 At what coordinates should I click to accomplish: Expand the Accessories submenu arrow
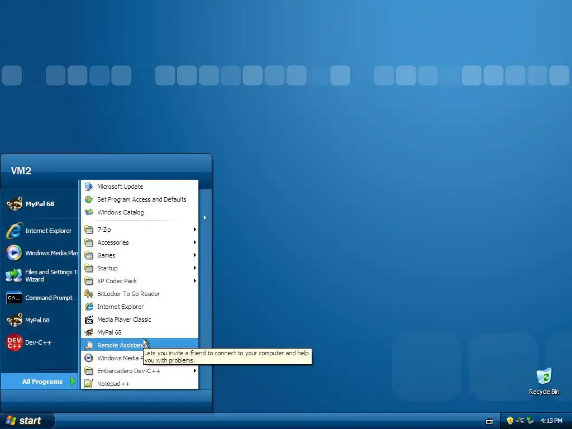[x=195, y=242]
